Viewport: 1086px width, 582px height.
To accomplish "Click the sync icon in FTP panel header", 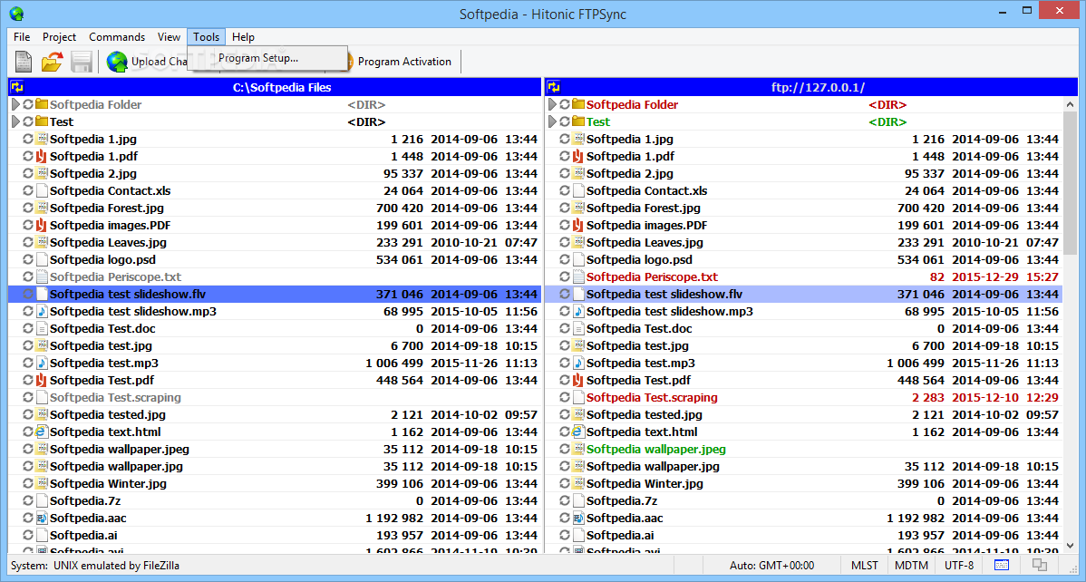I will [553, 87].
